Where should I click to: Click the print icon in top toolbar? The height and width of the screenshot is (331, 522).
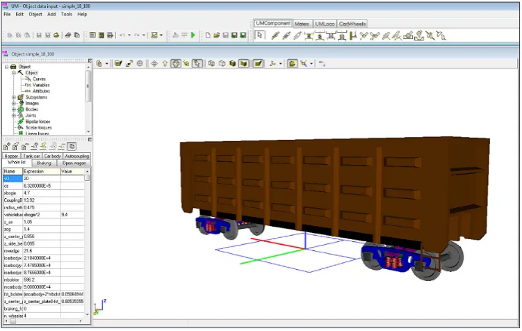tap(68, 35)
